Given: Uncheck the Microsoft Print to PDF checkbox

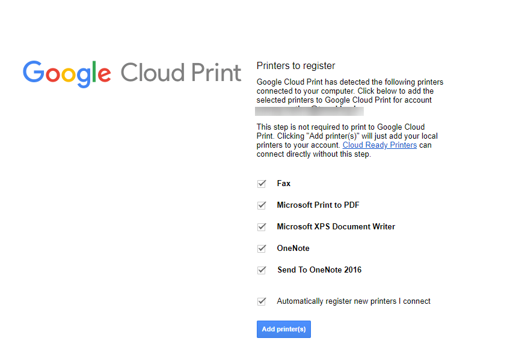Looking at the screenshot, I should pos(262,205).
